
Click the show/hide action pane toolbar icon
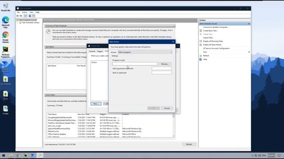(x=34, y=16)
